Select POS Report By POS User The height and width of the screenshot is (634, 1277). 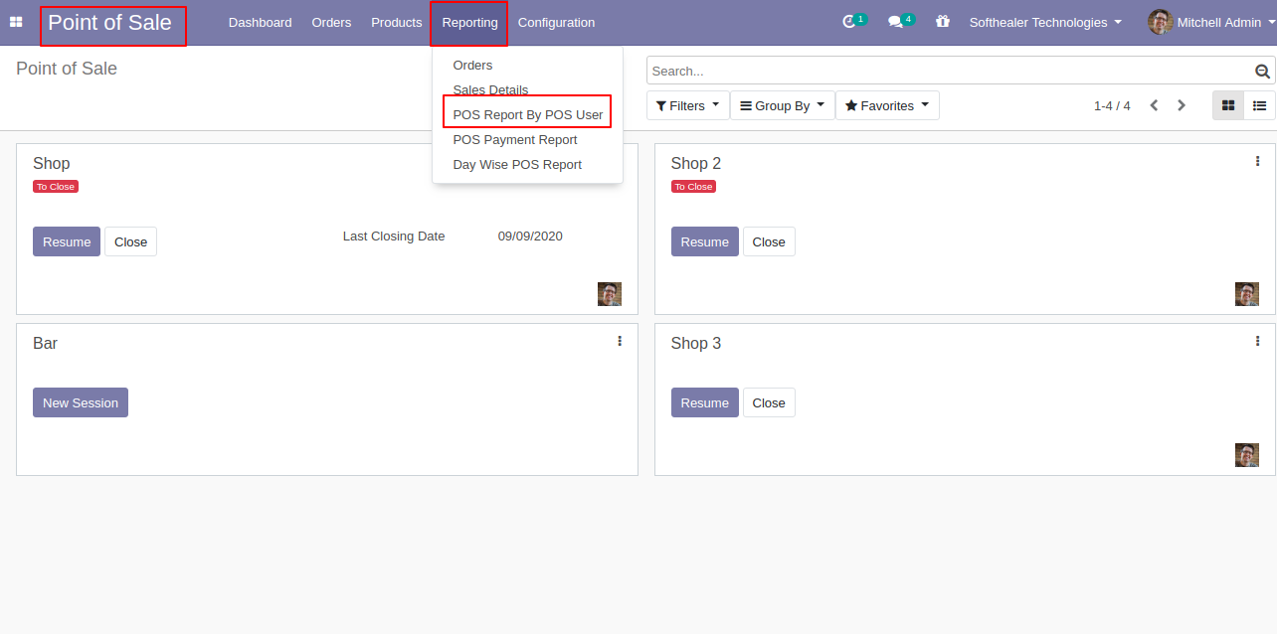coord(527,114)
